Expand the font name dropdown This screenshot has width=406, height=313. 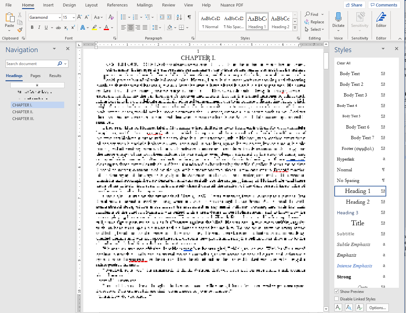tap(60, 17)
